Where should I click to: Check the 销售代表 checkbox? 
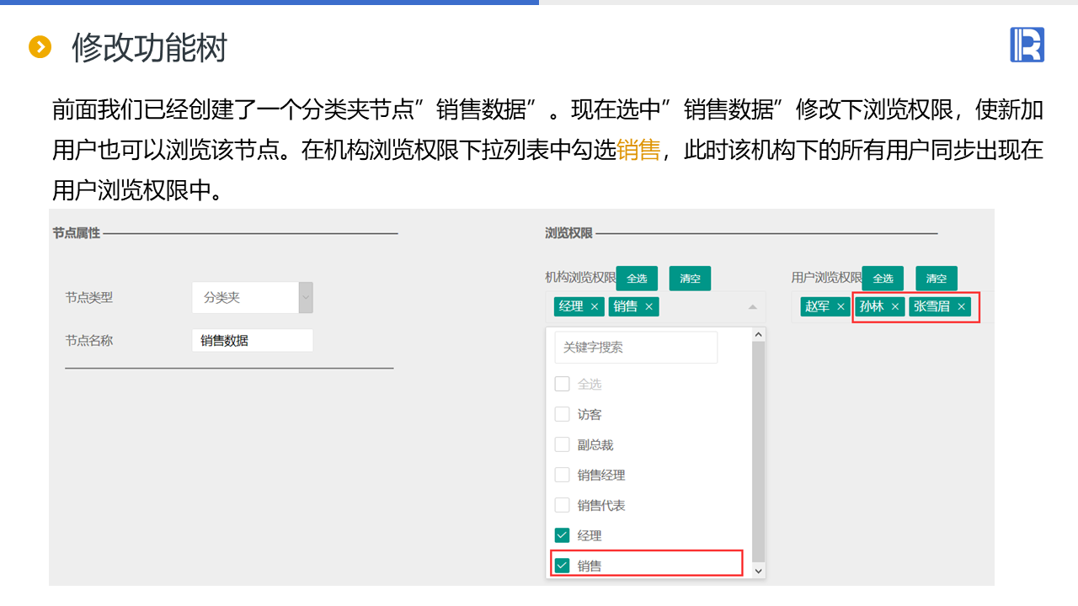(562, 505)
